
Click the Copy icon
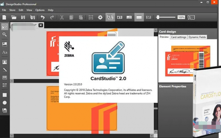(x=71, y=17)
